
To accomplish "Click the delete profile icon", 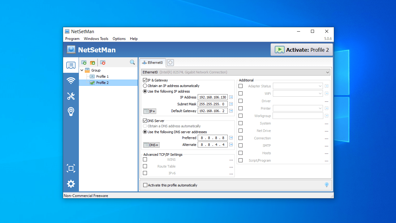I will [x=103, y=63].
